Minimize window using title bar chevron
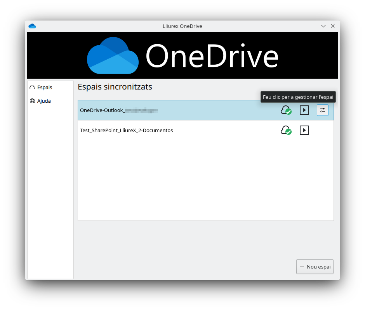 coord(323,26)
